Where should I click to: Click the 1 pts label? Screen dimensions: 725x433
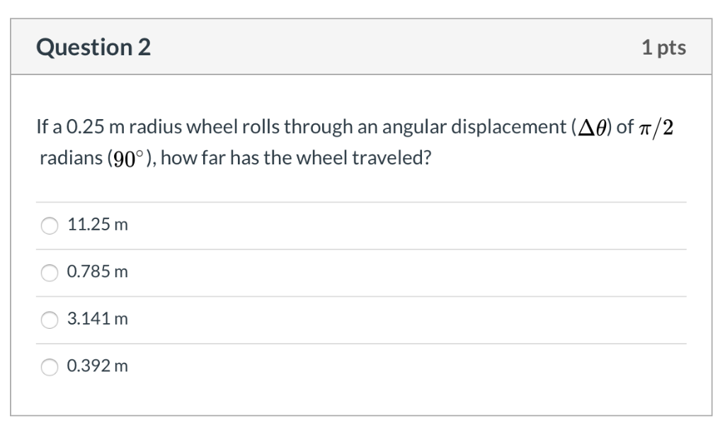[x=668, y=47]
